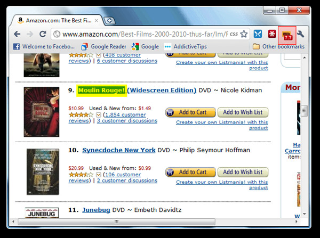Image resolution: width=320 pixels, height=238 pixels.
Task: Click the horizontal scrollbar thumb
Action: pos(116,221)
